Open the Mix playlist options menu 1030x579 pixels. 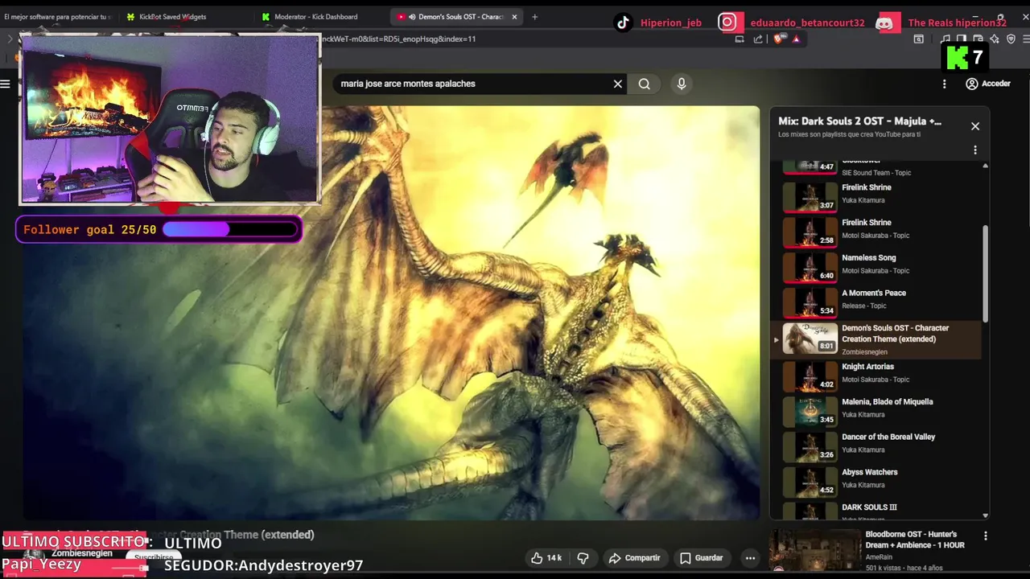[974, 150]
